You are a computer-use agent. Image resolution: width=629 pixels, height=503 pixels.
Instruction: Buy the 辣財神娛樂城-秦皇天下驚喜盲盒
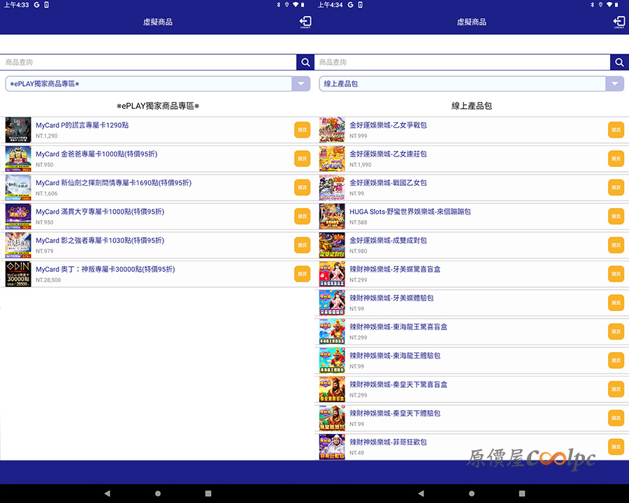[x=616, y=390]
